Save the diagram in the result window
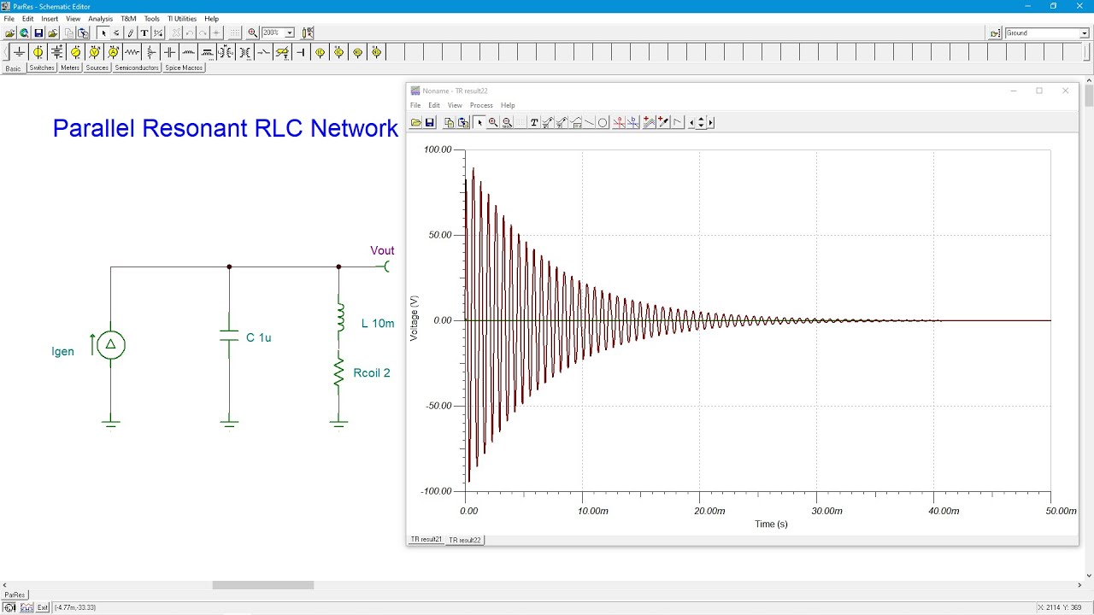The height and width of the screenshot is (615, 1094). [430, 122]
